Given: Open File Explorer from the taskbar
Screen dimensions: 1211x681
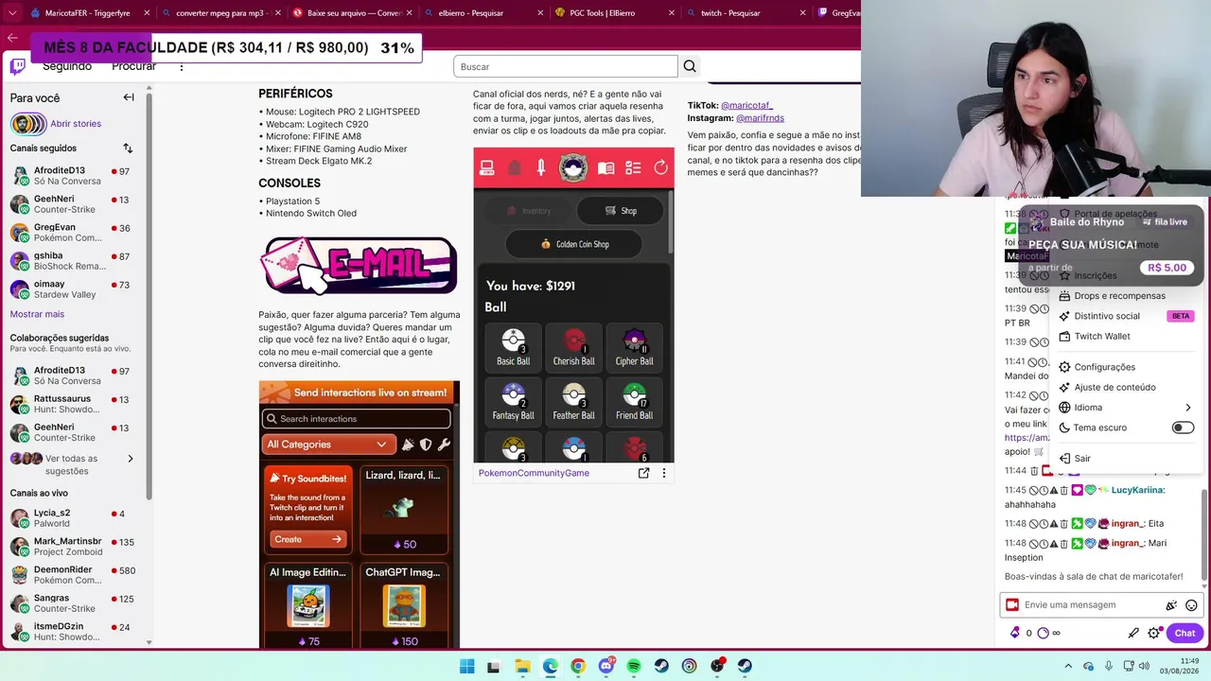Looking at the screenshot, I should [522, 666].
